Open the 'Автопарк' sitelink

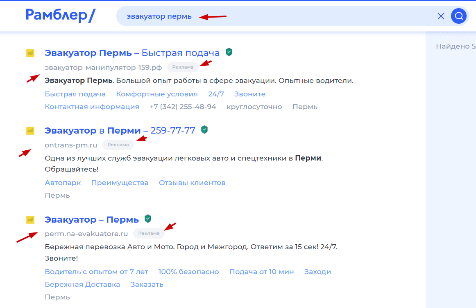coord(63,183)
